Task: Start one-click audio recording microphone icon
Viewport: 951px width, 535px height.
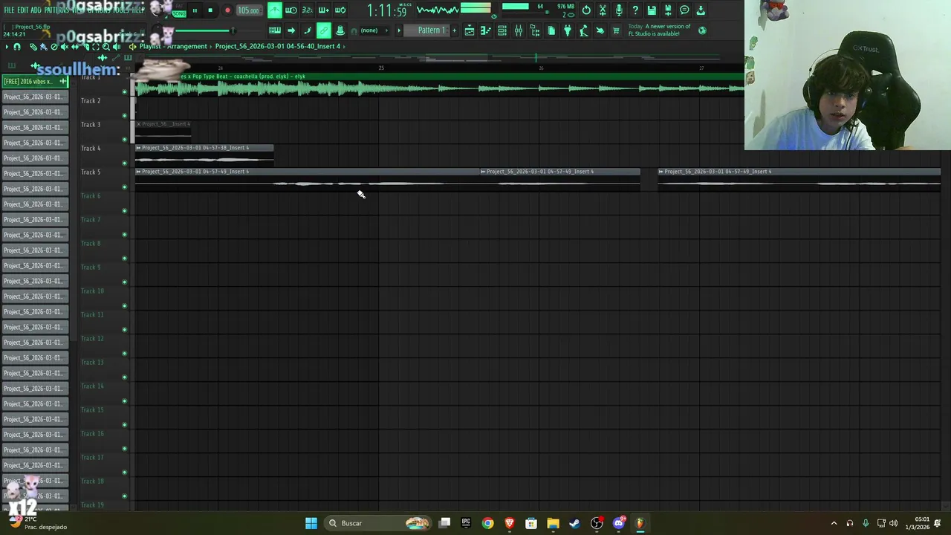Action: 619,10
